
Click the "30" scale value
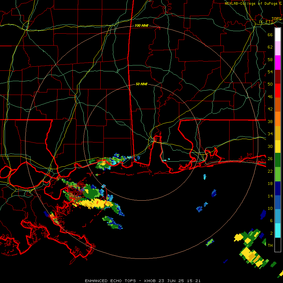point(270,146)
